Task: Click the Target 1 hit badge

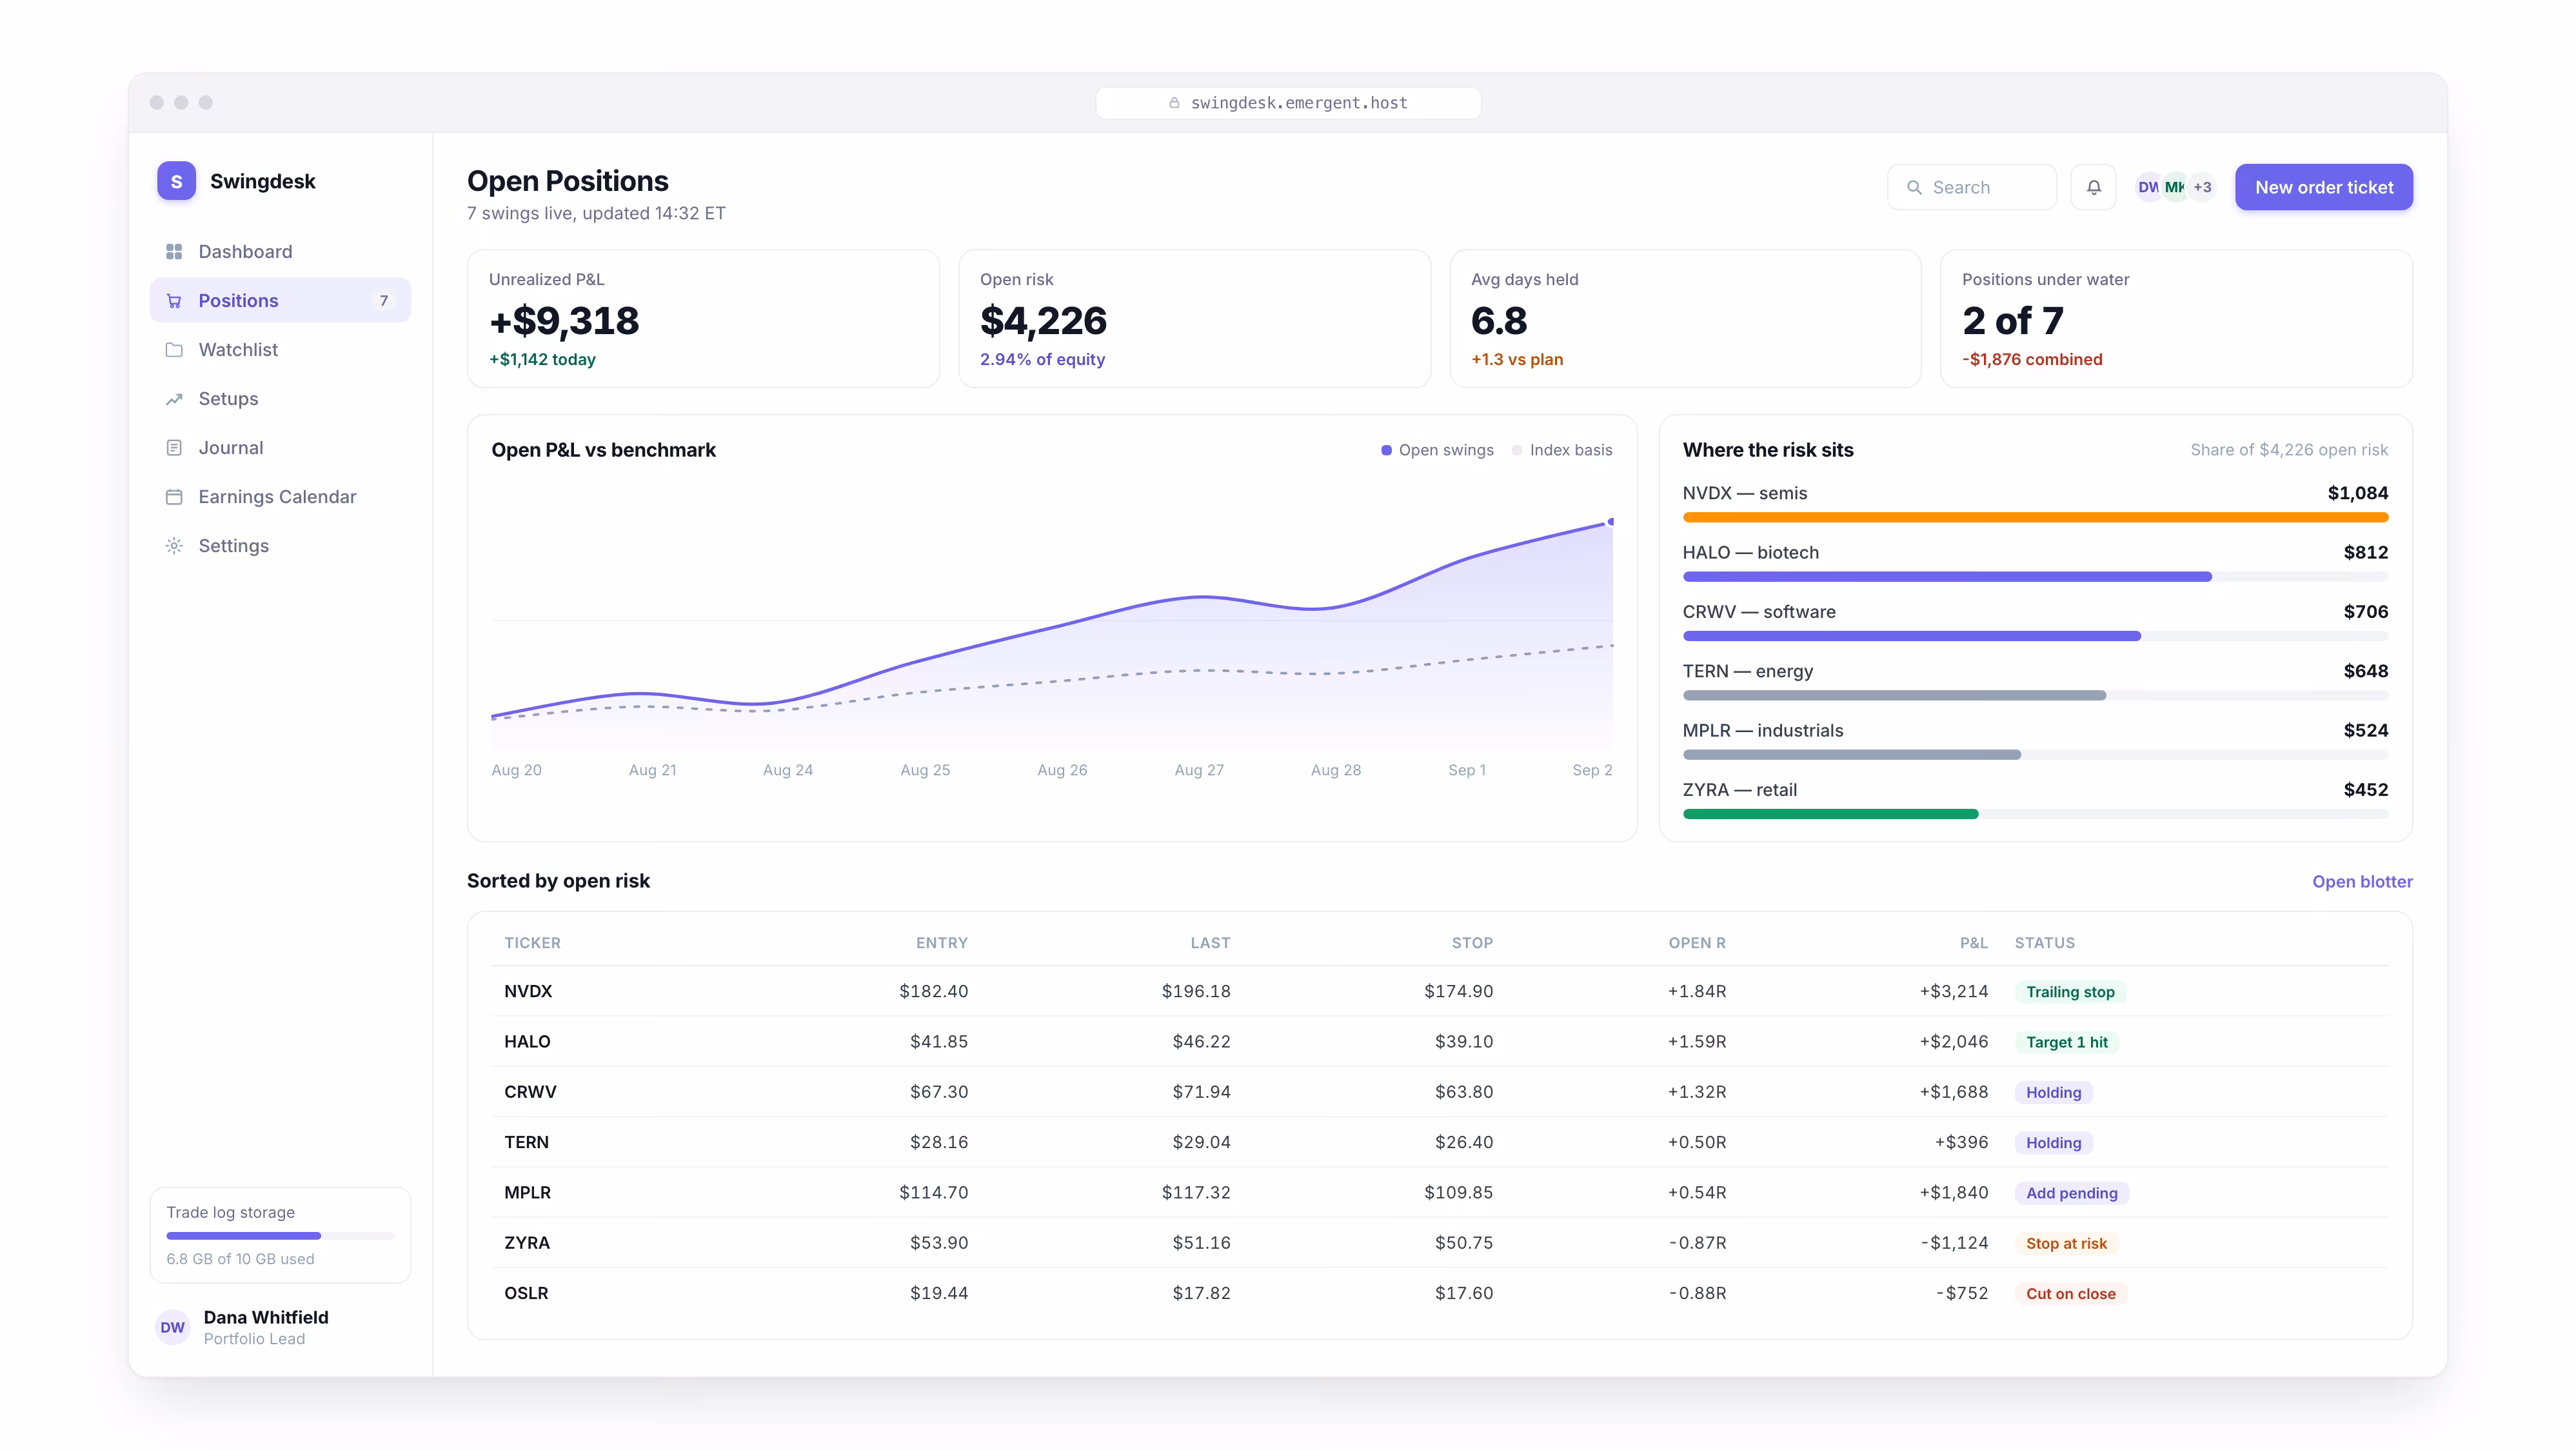Action: click(2066, 1042)
